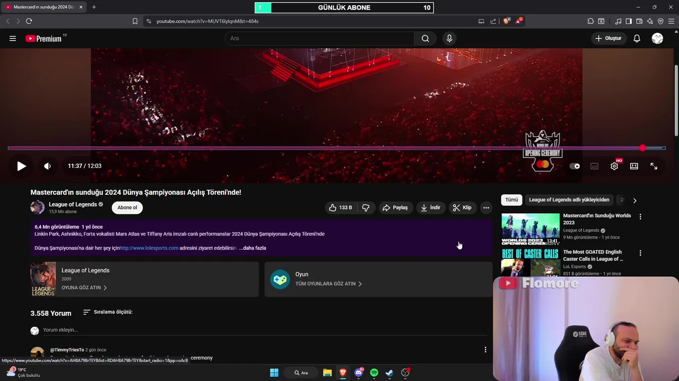Image resolution: width=679 pixels, height=381 pixels.
Task: Toggle the browser sidebar panel icon
Action: tap(629, 21)
